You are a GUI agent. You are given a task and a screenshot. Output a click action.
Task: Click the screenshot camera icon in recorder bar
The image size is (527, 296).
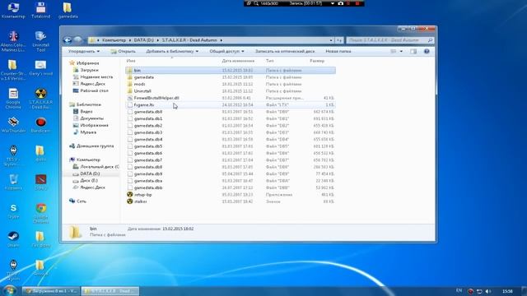coord(340,3)
